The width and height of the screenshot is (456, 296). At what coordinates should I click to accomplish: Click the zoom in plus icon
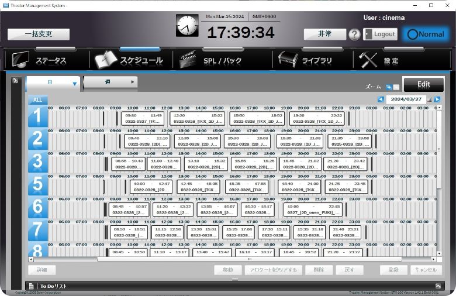(x=389, y=87)
